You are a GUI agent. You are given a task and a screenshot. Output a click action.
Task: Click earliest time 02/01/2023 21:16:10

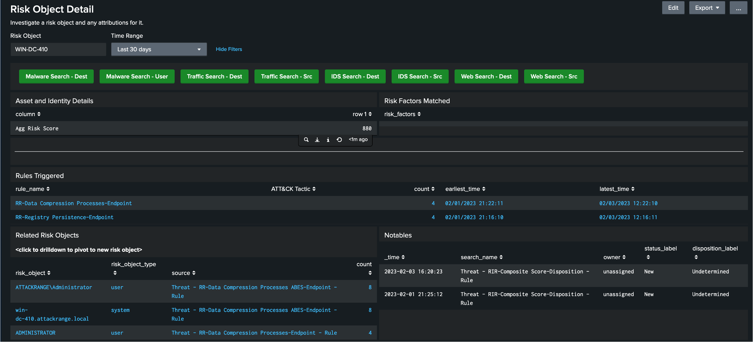tap(474, 217)
